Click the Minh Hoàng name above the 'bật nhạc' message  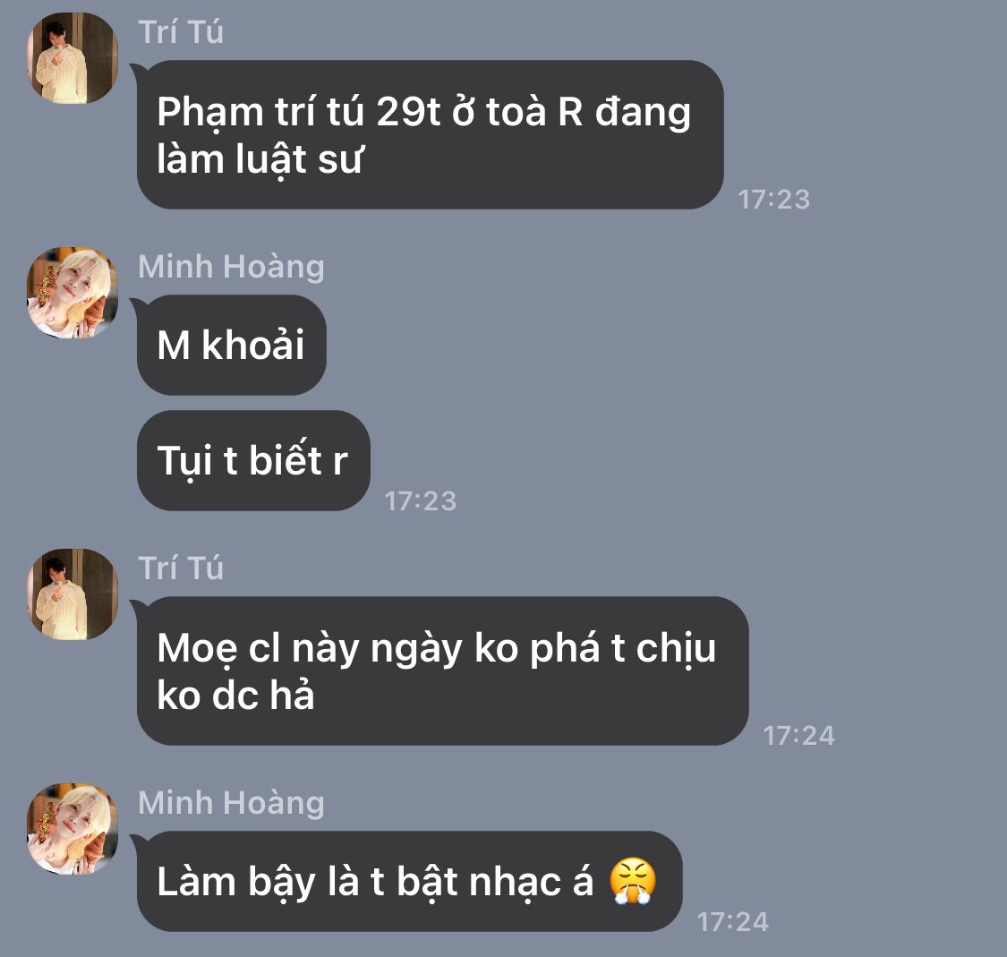point(231,803)
